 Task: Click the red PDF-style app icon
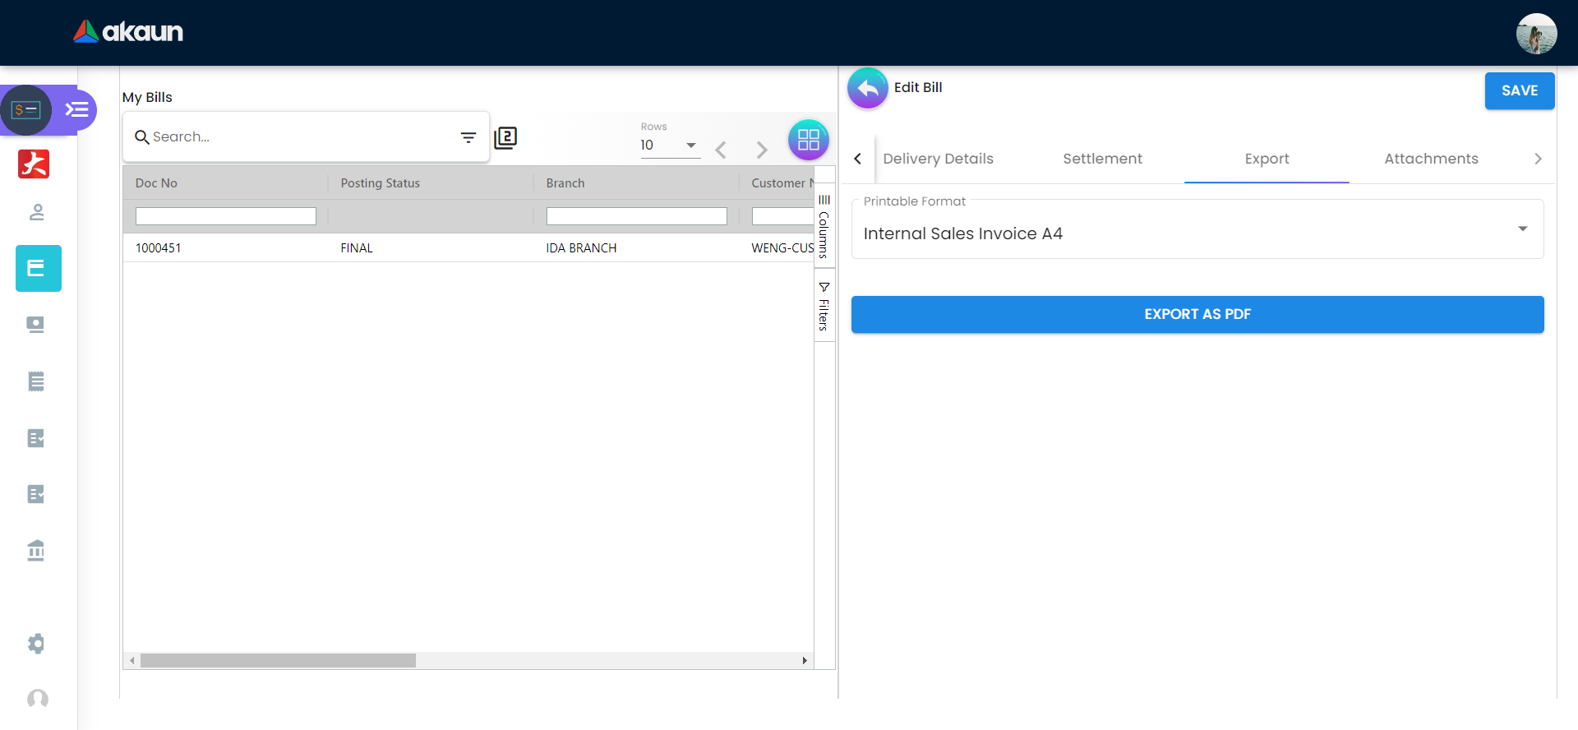pos(34,164)
